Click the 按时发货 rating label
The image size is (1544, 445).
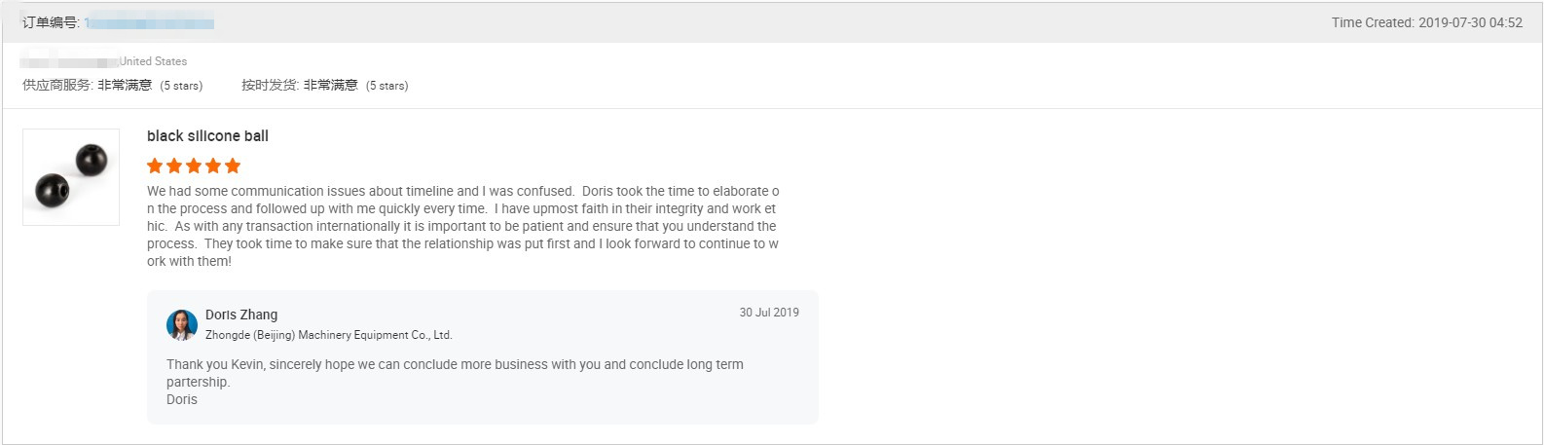[x=269, y=86]
